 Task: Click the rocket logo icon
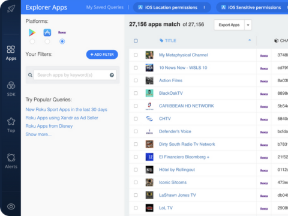pyautogui.click(x=11, y=8)
